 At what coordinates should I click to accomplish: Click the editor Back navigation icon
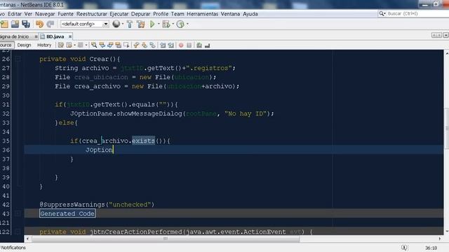[x=69, y=45]
